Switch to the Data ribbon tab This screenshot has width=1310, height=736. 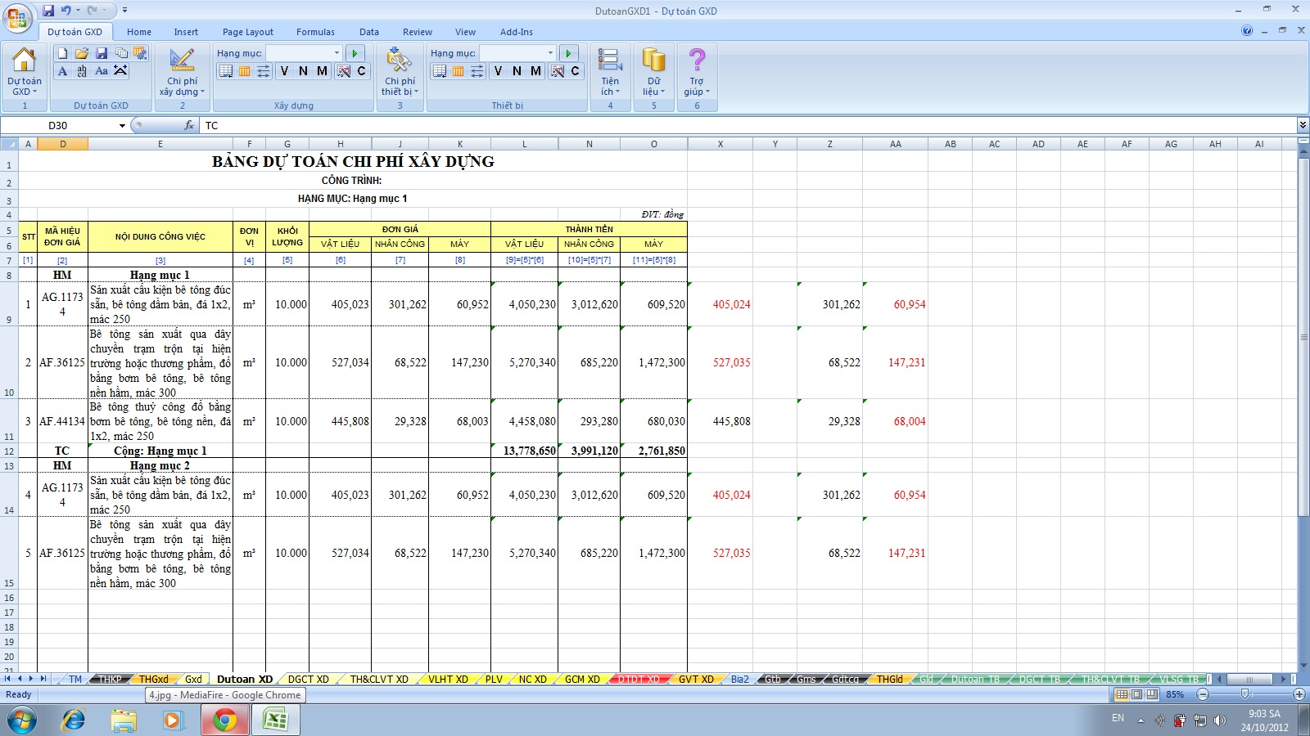(369, 32)
